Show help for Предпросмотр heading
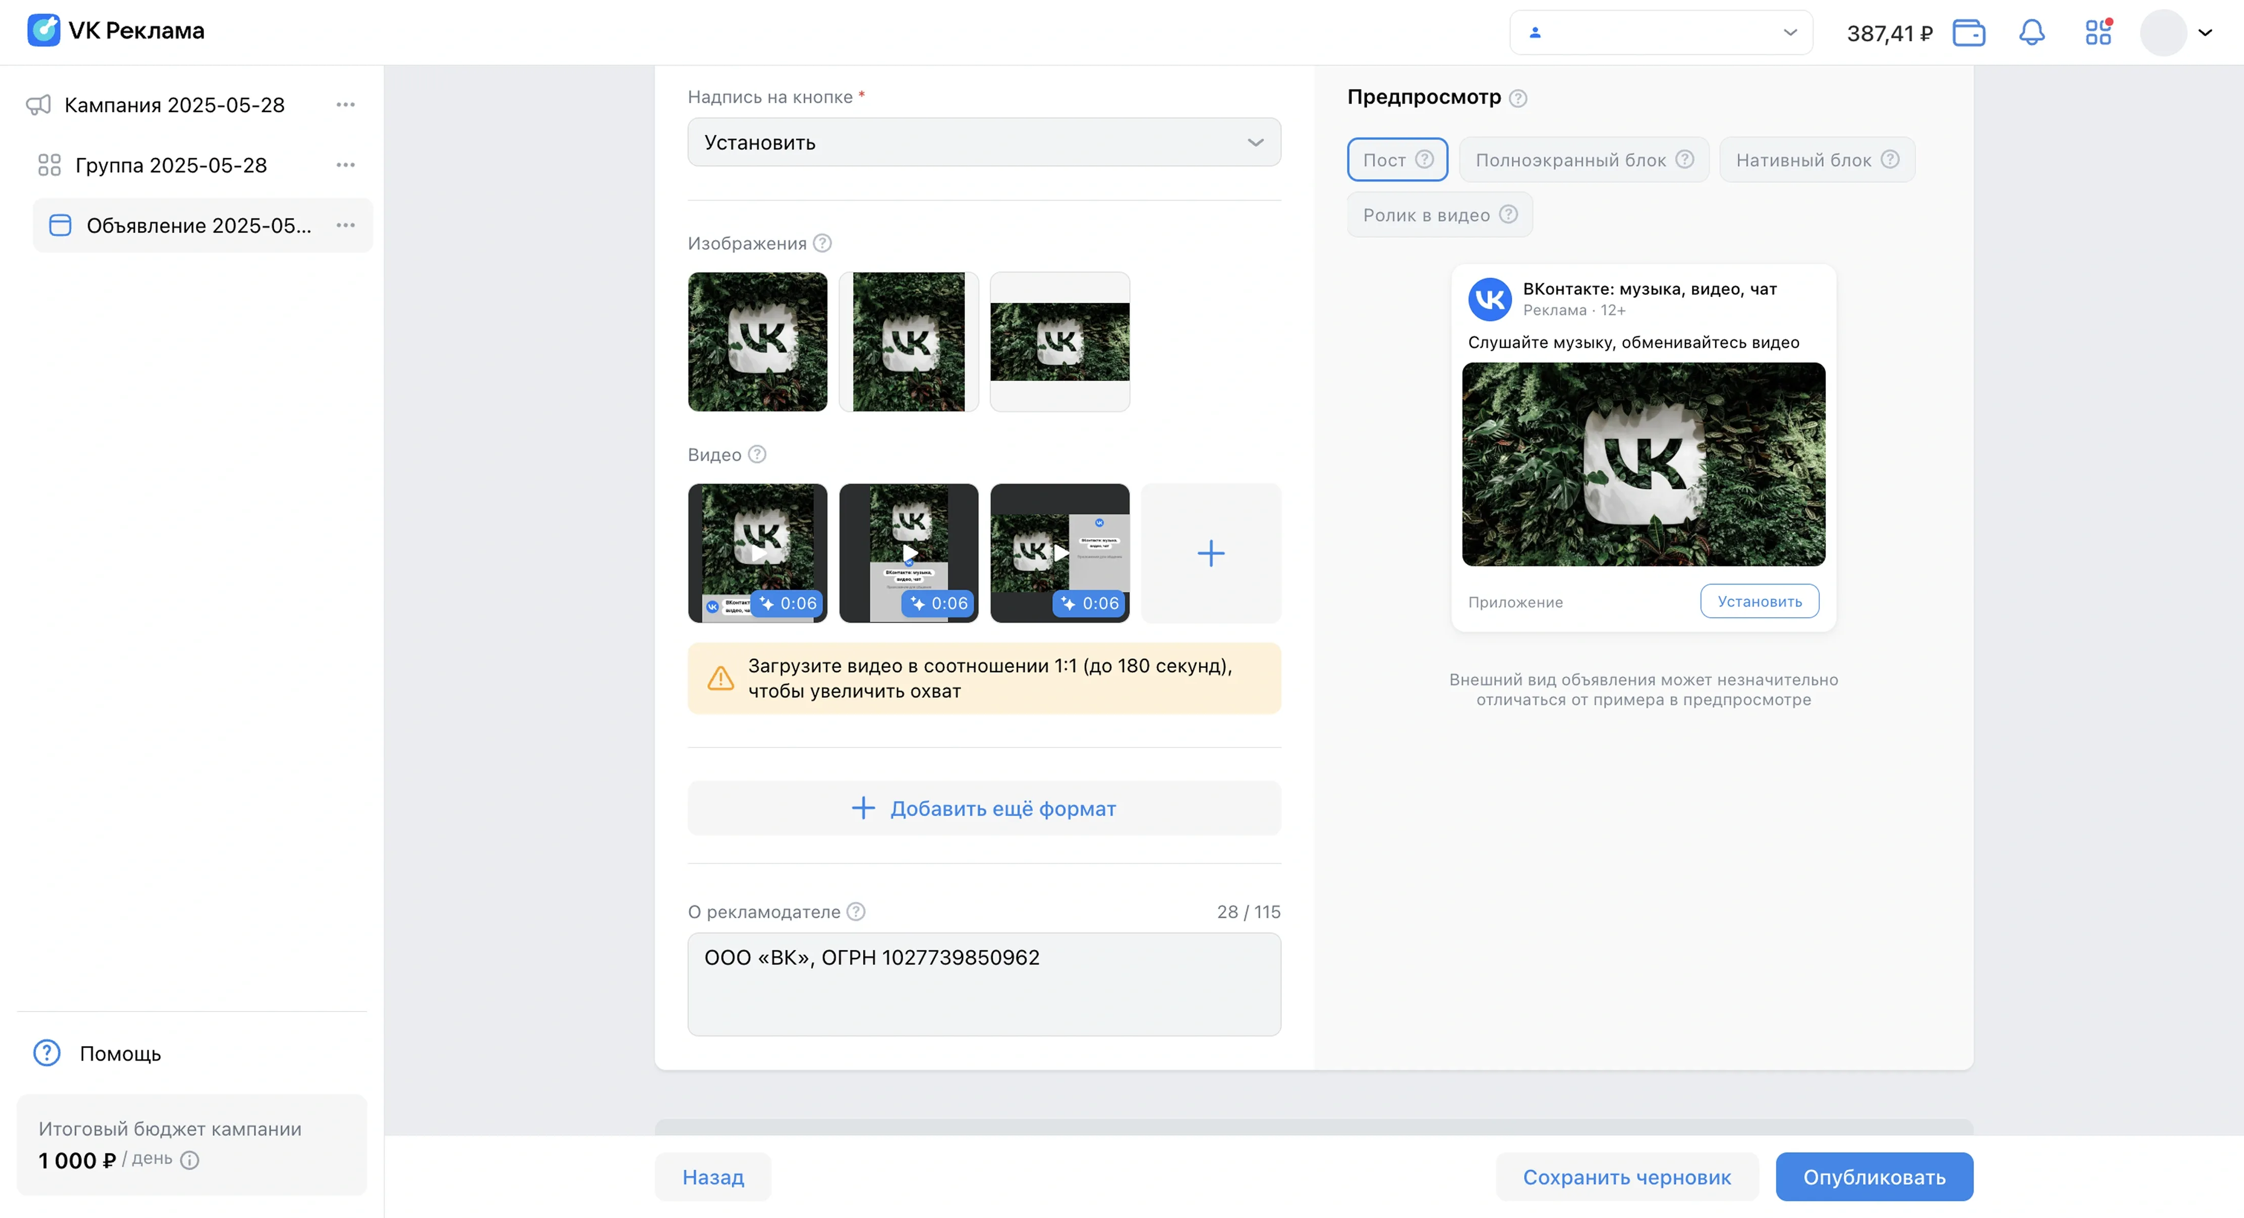The image size is (2244, 1218). pyautogui.click(x=1517, y=98)
